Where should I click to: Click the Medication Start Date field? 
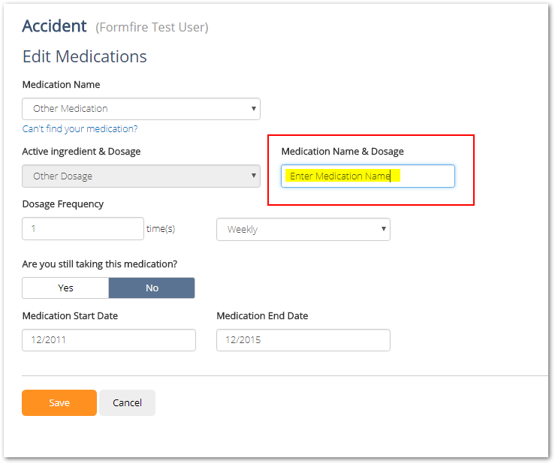tap(109, 340)
